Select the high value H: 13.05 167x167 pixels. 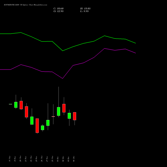point(85,9)
